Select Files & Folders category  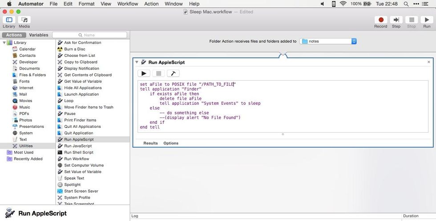tap(32, 75)
